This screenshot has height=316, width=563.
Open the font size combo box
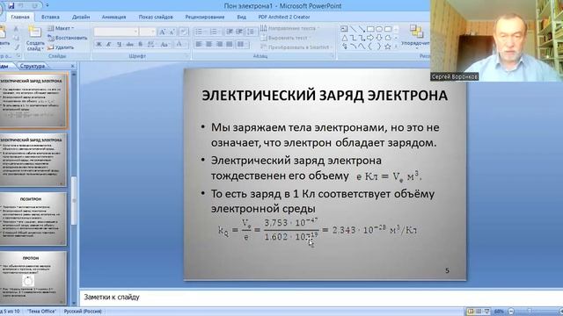click(x=148, y=32)
